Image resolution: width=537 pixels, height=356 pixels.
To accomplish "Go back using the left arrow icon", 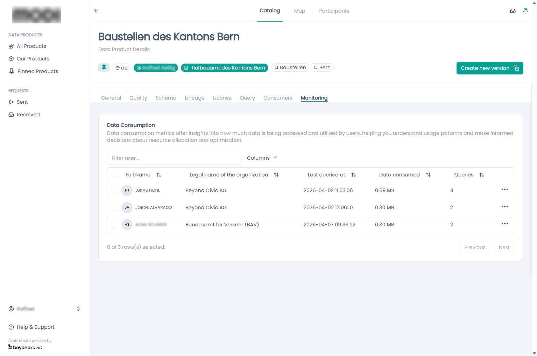I will [x=96, y=11].
